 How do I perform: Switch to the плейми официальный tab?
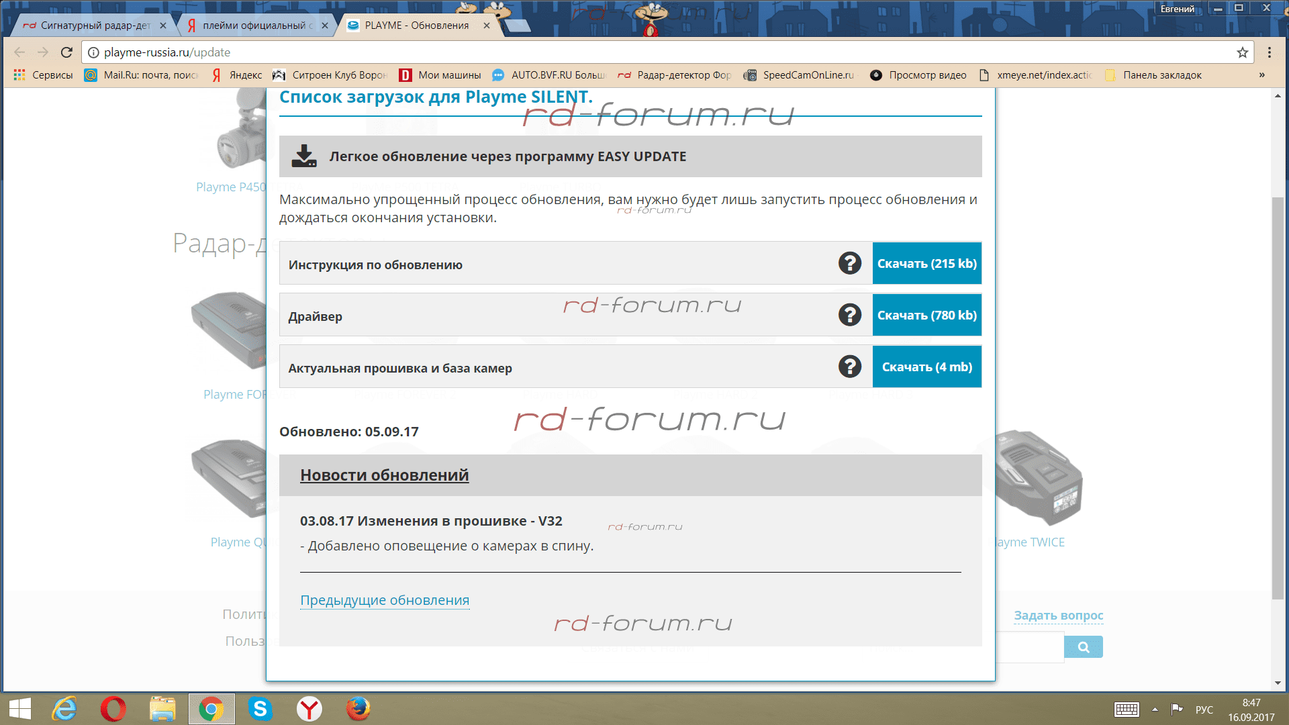[255, 26]
